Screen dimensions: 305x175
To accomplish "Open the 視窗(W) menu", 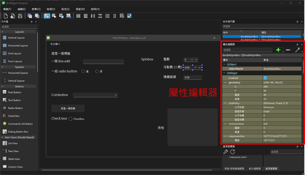I will coord(80,9).
